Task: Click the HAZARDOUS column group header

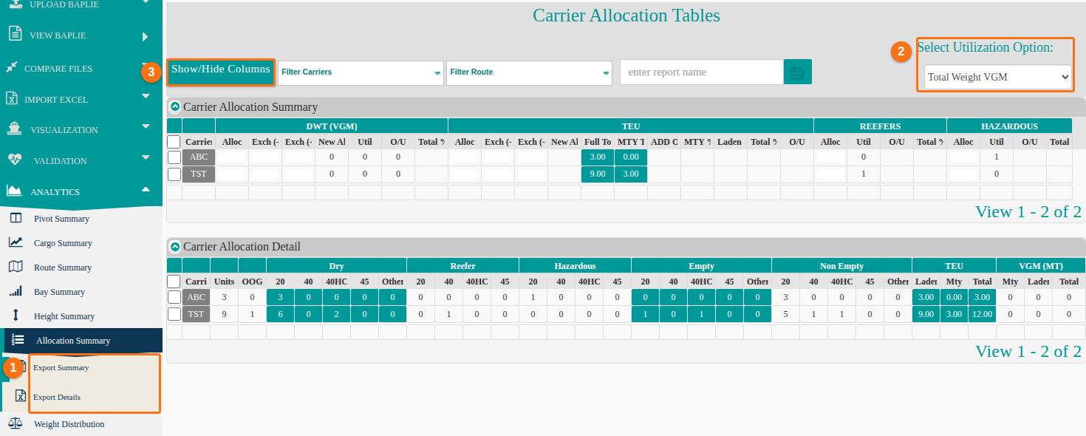Action: click(1009, 126)
